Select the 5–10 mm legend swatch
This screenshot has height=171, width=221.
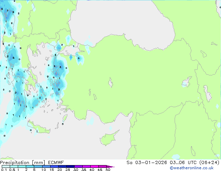click(38, 166)
